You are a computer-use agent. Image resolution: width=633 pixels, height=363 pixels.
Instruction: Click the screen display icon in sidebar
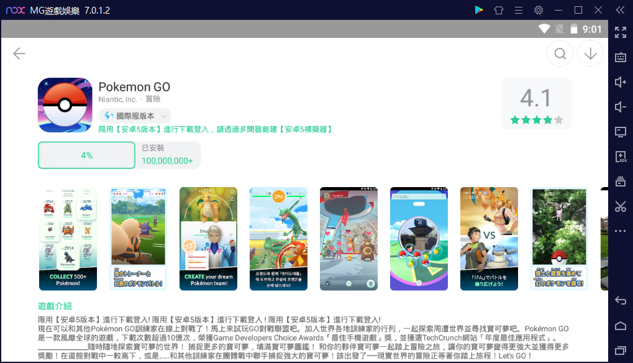click(x=621, y=132)
